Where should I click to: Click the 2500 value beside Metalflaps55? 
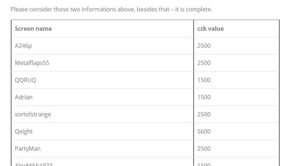coord(204,63)
